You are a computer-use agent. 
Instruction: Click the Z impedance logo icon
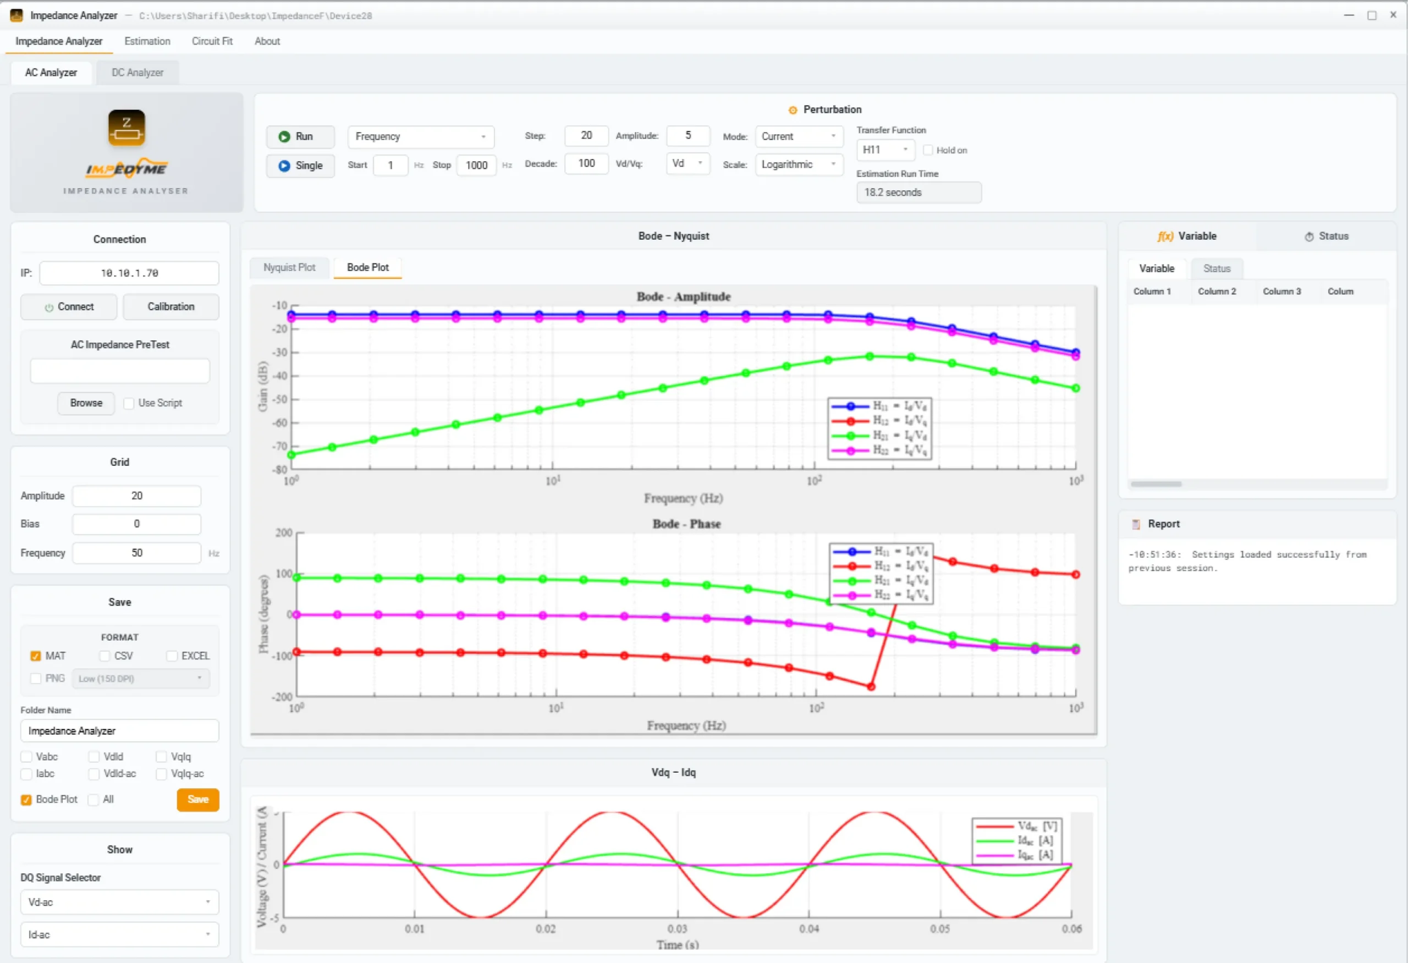[127, 128]
